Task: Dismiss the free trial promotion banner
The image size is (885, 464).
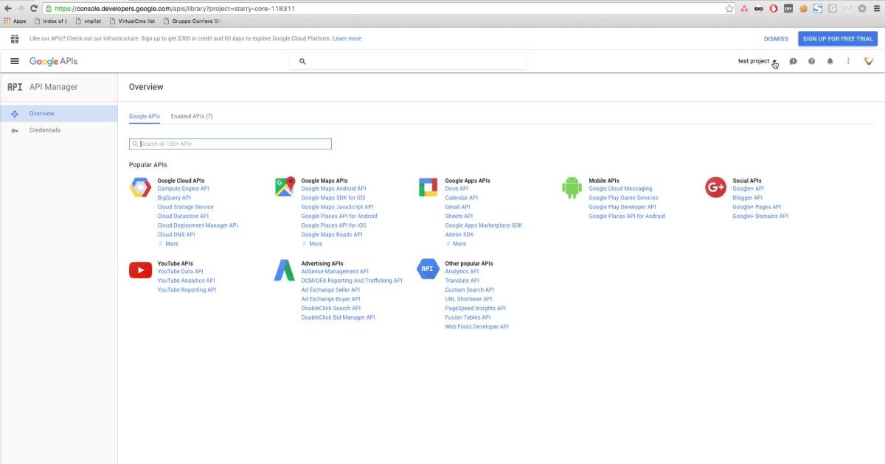Action: [776, 38]
